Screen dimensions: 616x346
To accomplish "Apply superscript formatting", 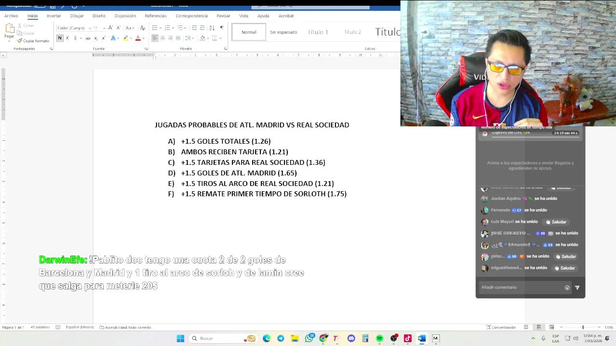I will (x=103, y=38).
